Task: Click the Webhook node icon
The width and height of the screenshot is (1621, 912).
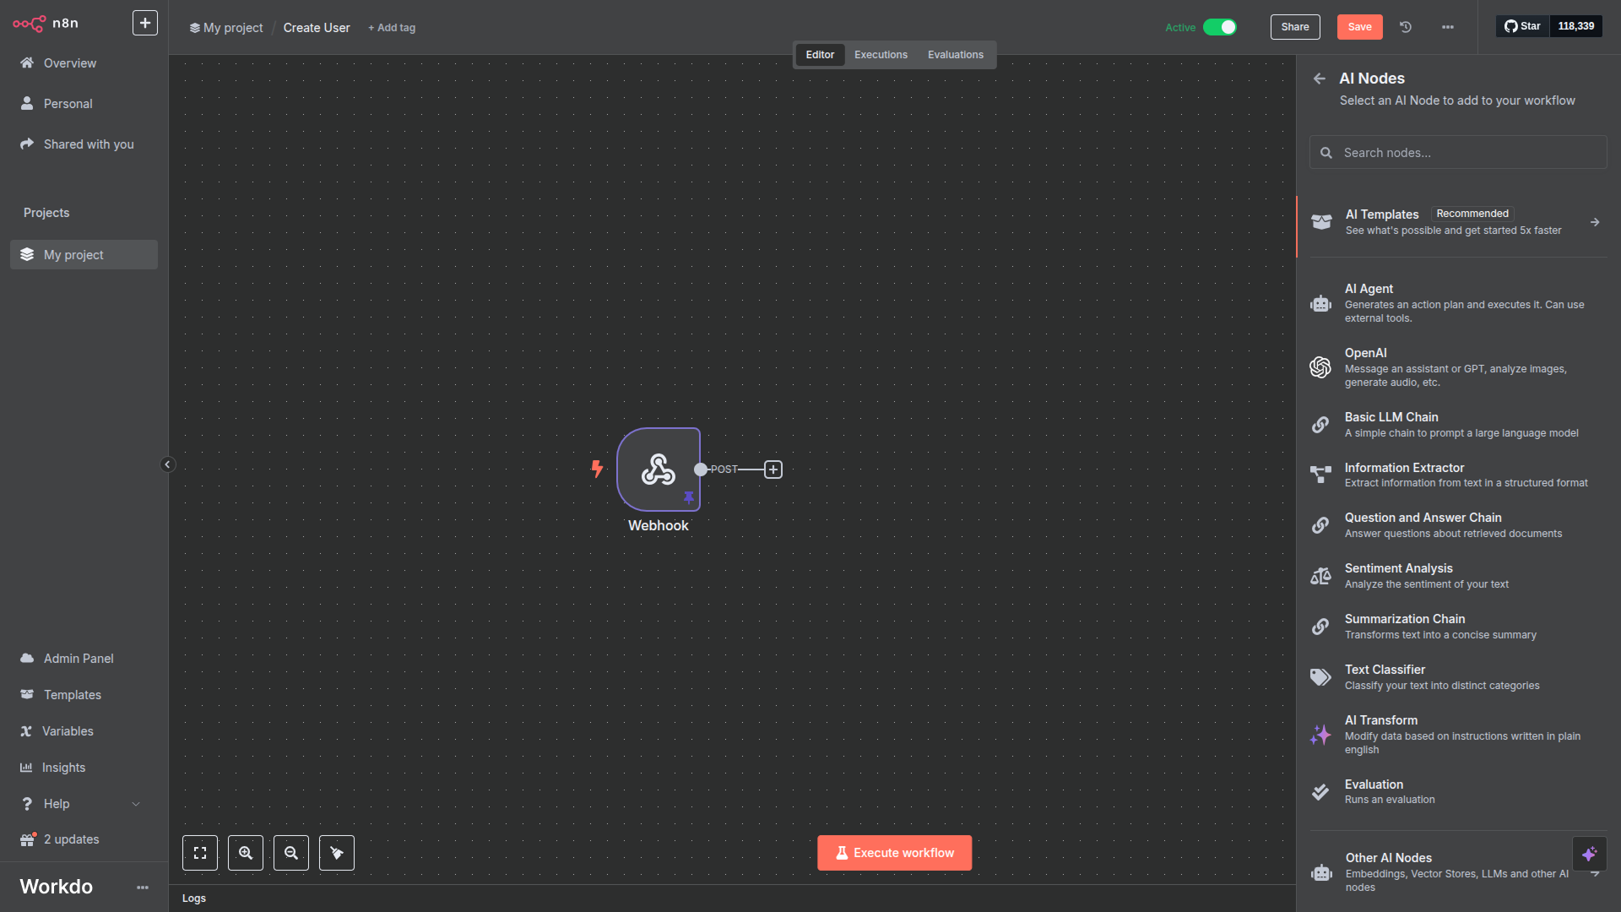Action: (658, 470)
